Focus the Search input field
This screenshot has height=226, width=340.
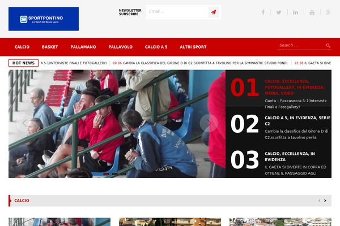301,45
